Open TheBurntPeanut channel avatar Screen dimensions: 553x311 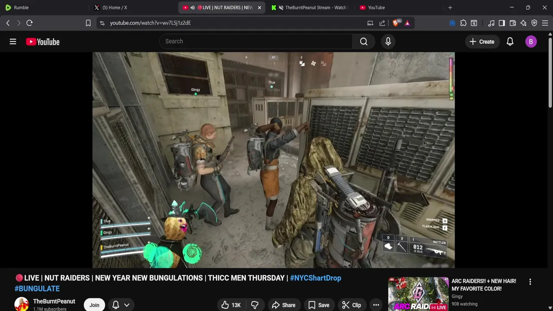coord(22,304)
